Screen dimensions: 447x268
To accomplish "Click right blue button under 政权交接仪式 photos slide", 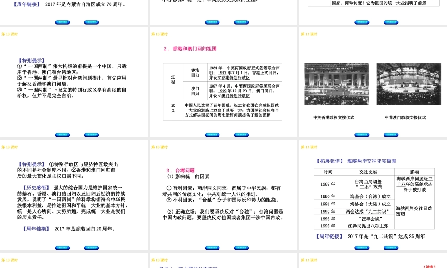I will 391,135.
